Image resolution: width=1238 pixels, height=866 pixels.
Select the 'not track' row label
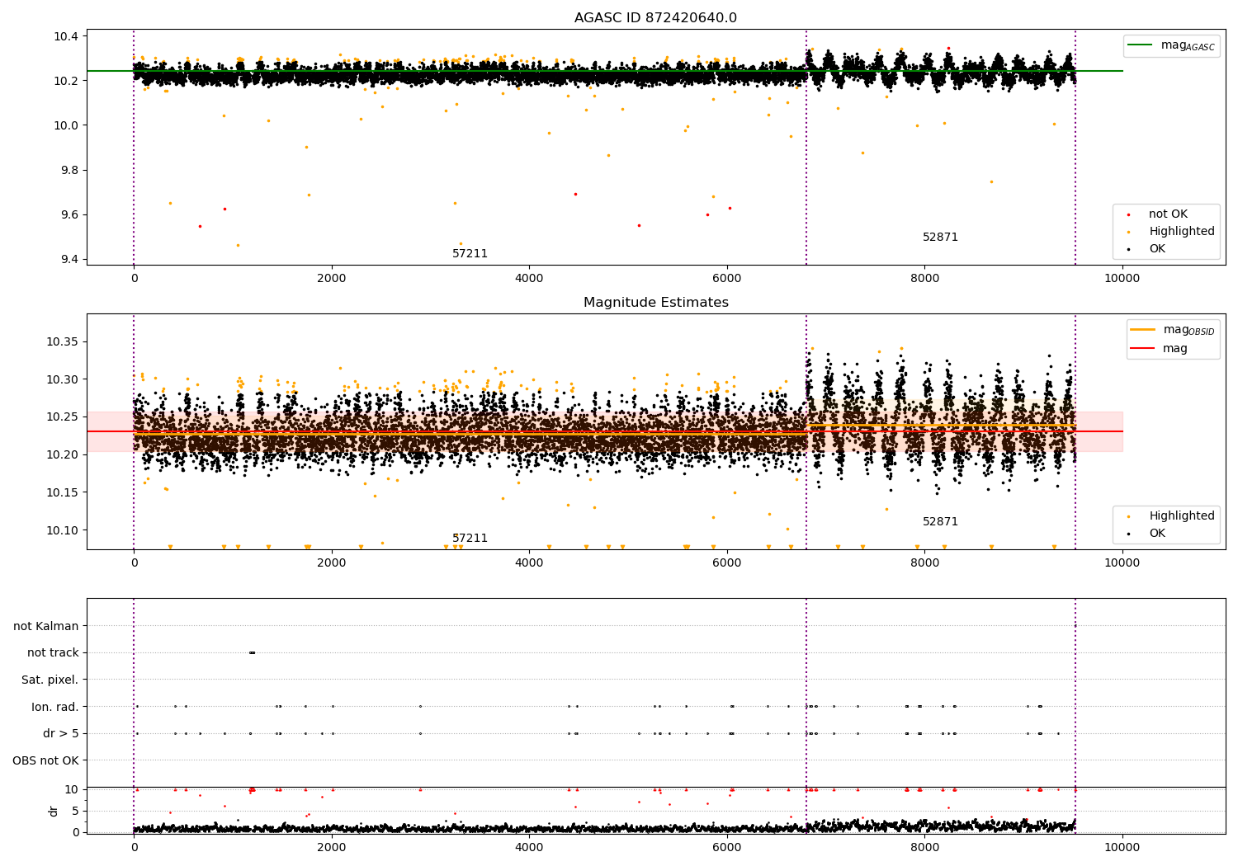[53, 653]
